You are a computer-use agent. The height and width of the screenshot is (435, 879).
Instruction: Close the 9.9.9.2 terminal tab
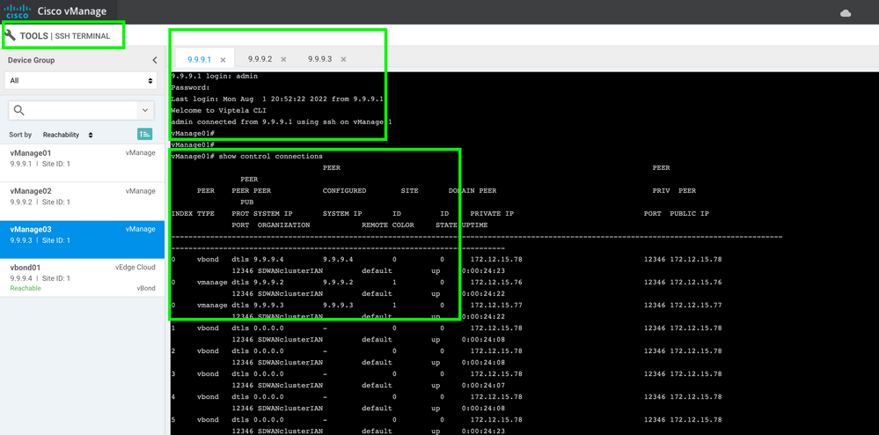[x=283, y=60]
